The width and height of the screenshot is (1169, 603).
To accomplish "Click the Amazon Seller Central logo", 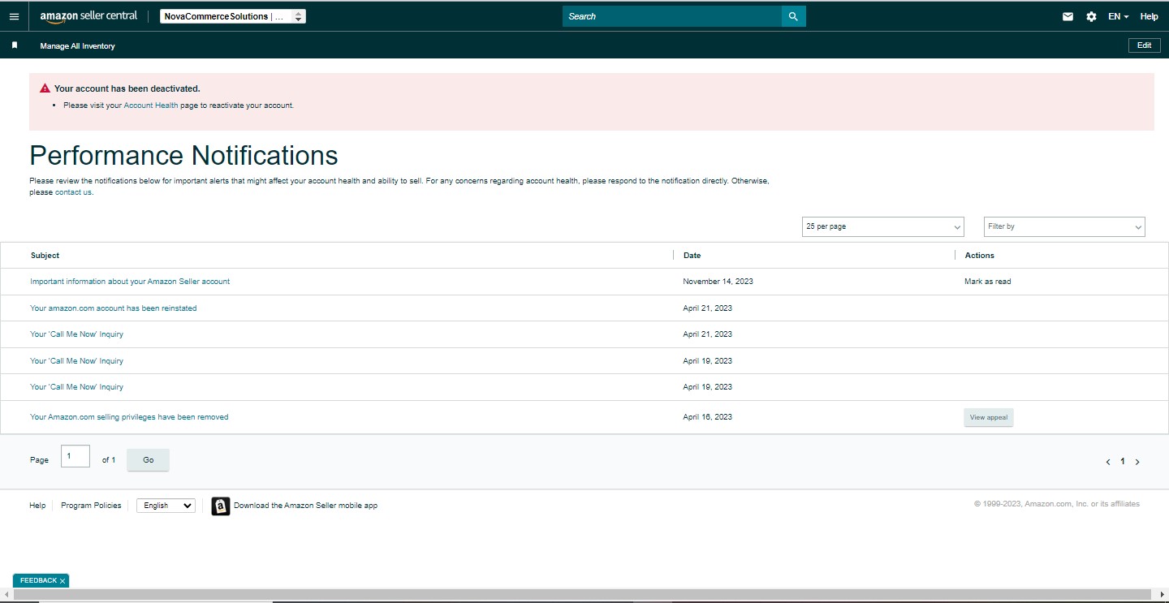I will (88, 16).
